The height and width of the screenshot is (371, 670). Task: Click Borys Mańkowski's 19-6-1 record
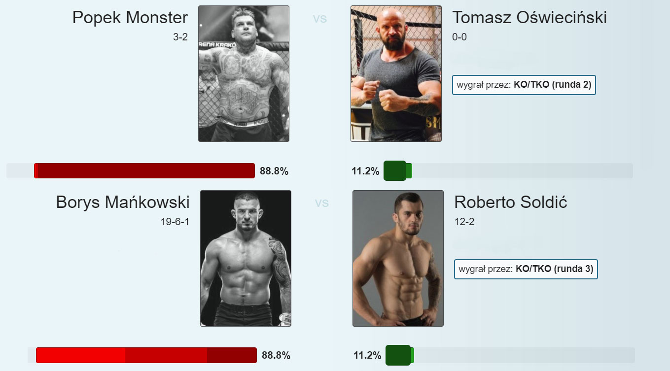[175, 222]
